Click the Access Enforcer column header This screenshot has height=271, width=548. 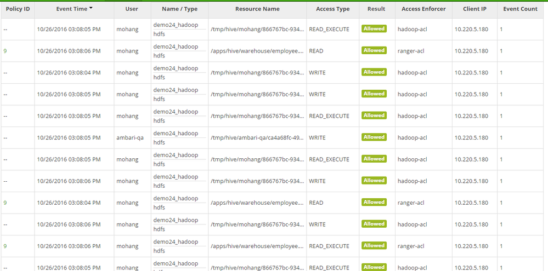tap(423, 9)
